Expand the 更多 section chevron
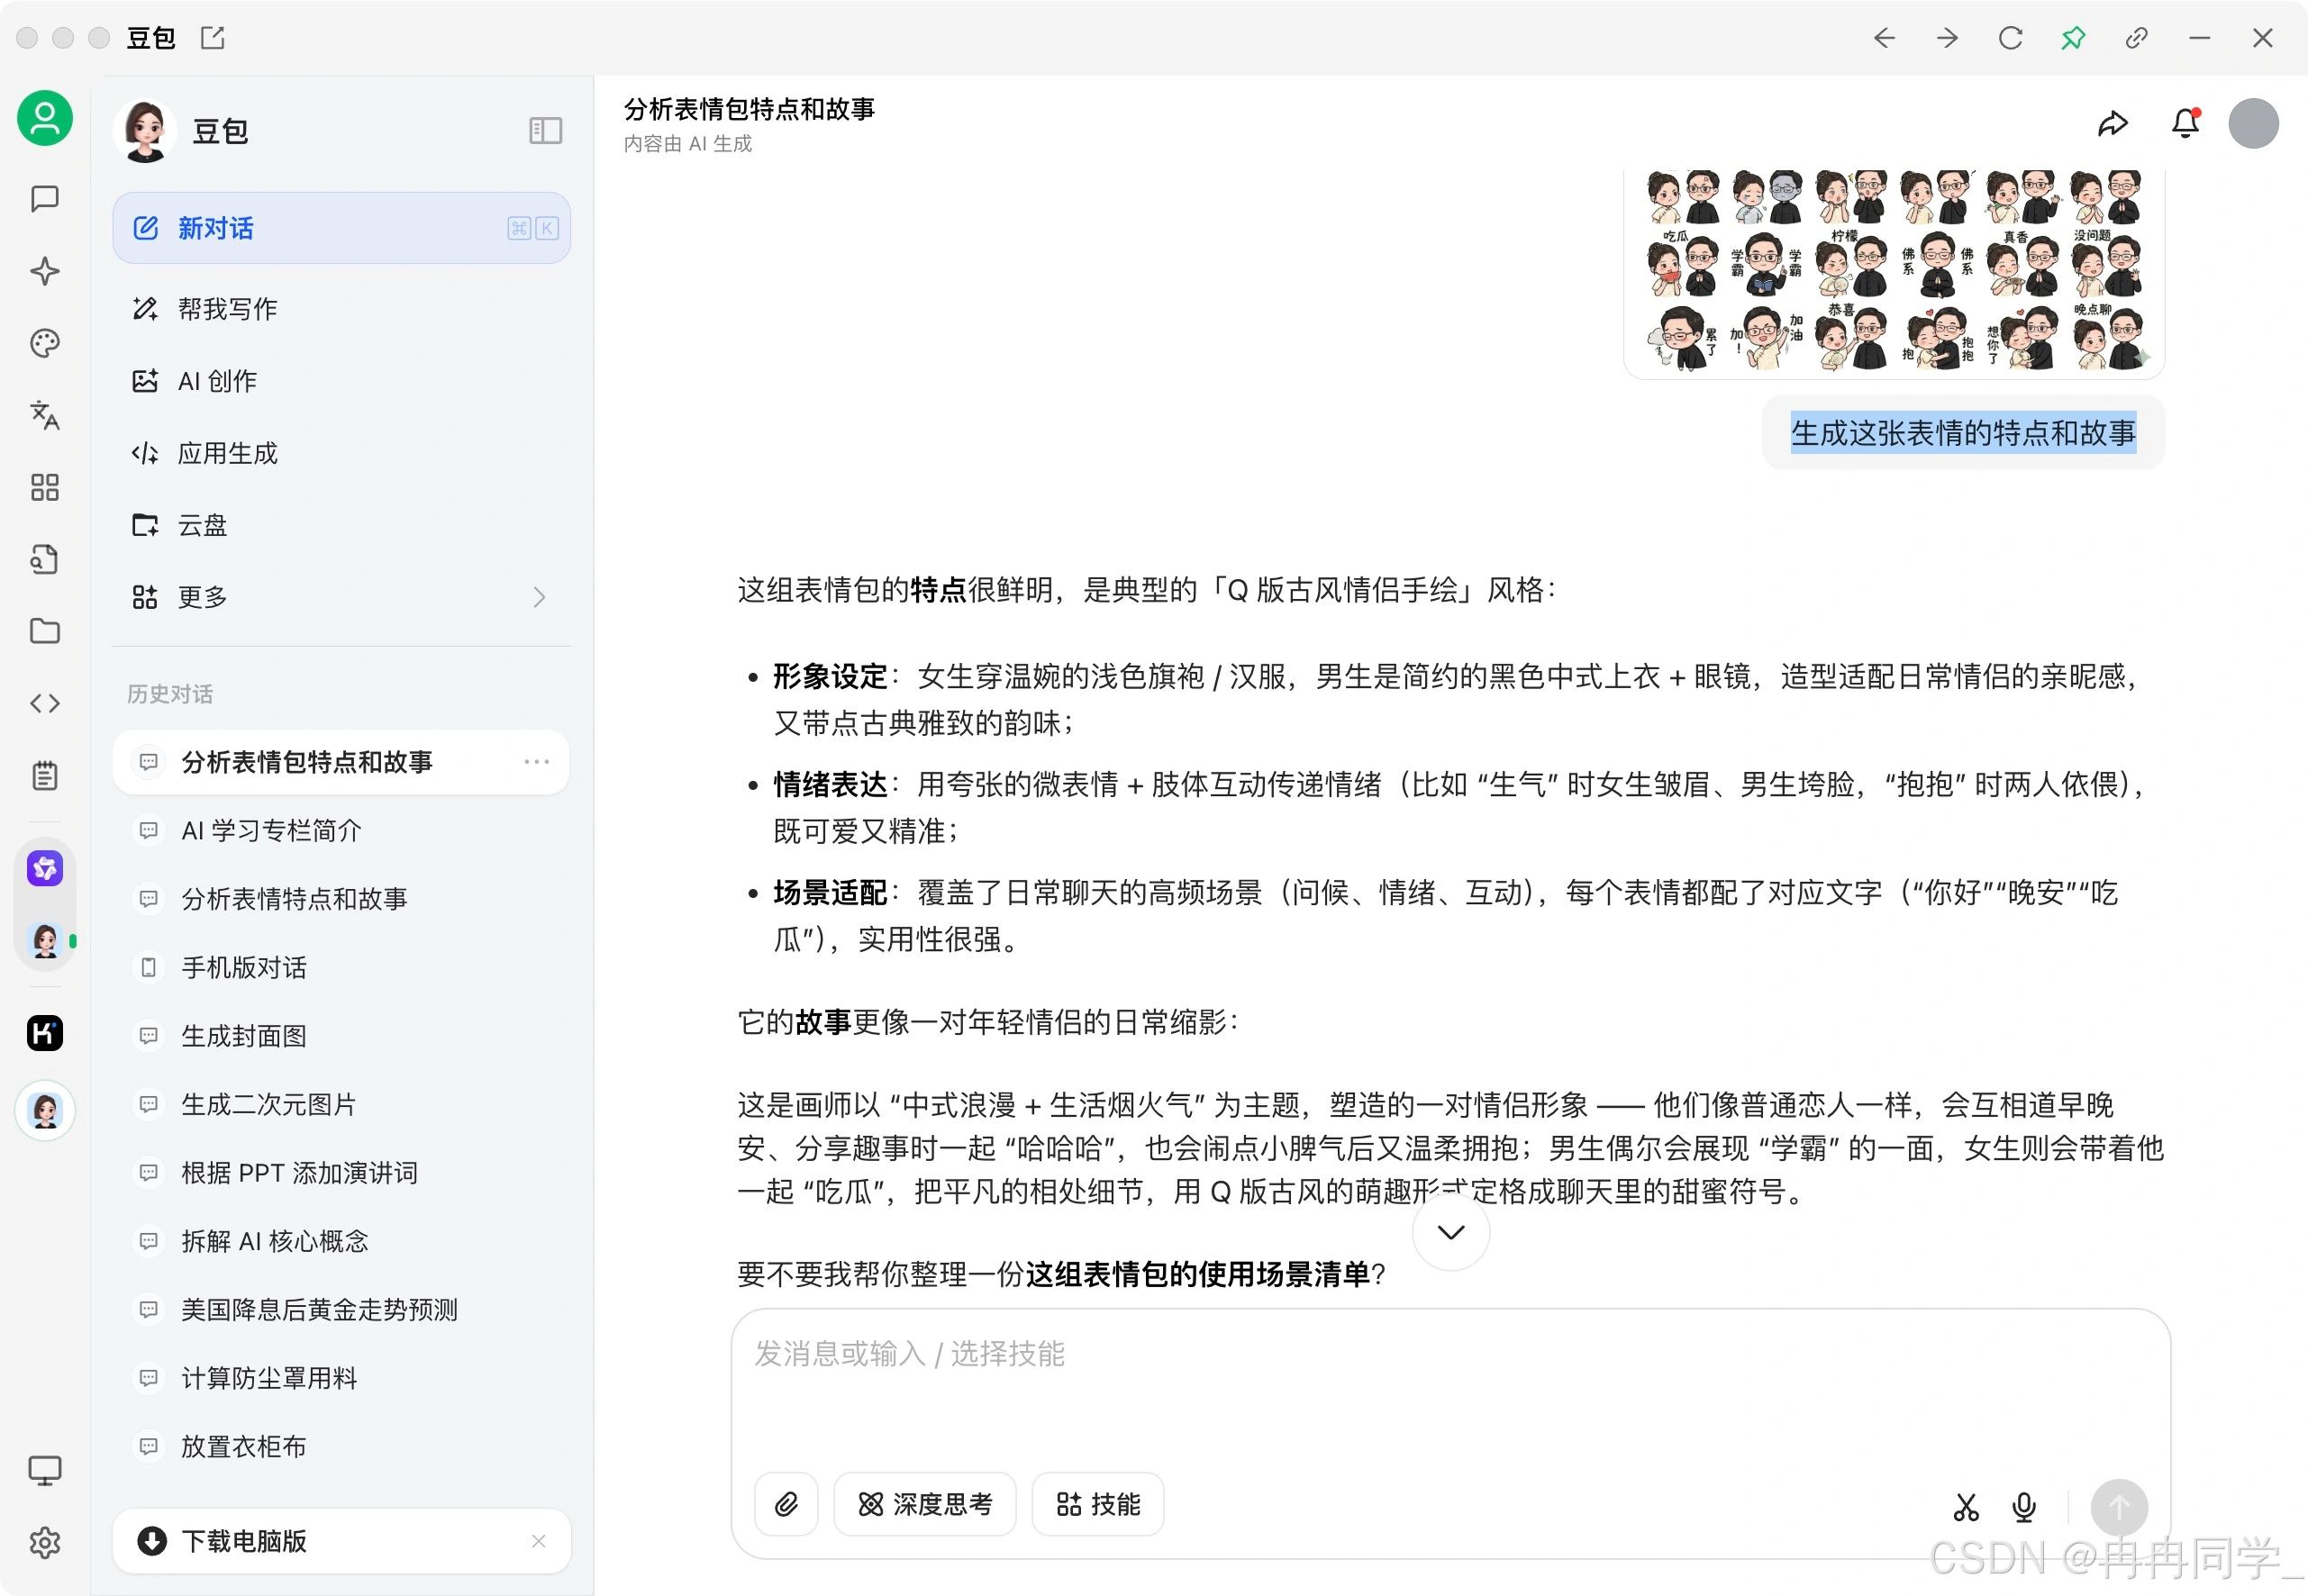This screenshot has width=2308, height=1596. pos(540,597)
